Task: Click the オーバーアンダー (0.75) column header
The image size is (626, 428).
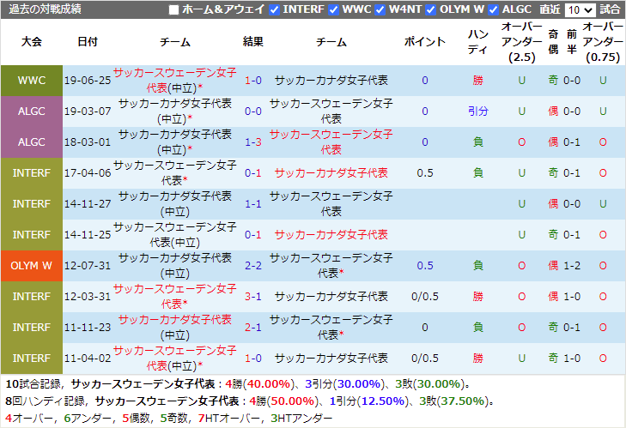Action: click(x=603, y=42)
